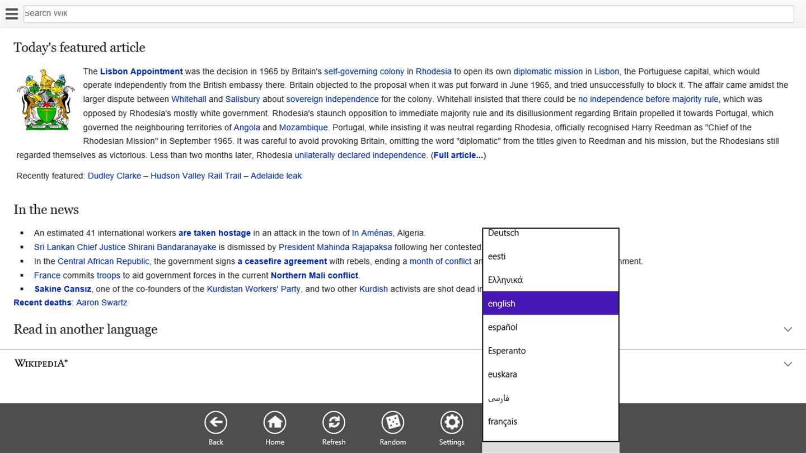This screenshot has height=453, width=806.
Task: Open the Kurdish link
Action: (373, 289)
